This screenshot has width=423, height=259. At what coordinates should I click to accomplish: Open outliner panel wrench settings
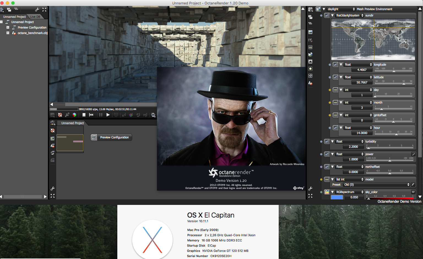point(37,10)
